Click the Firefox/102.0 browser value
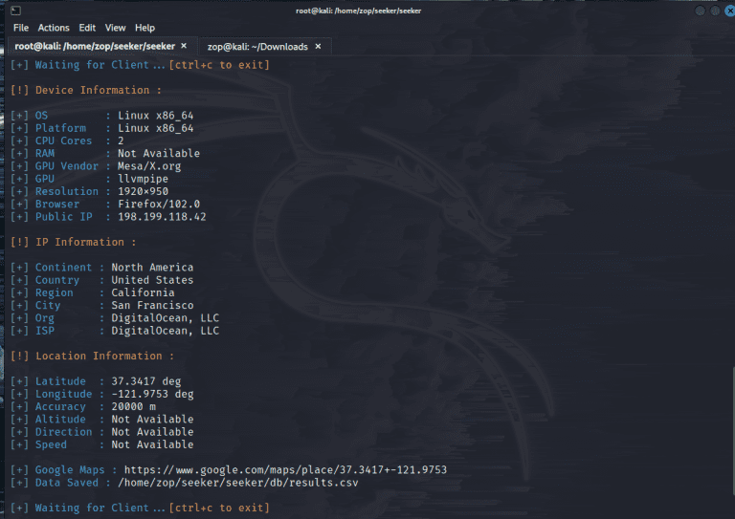 tap(158, 205)
